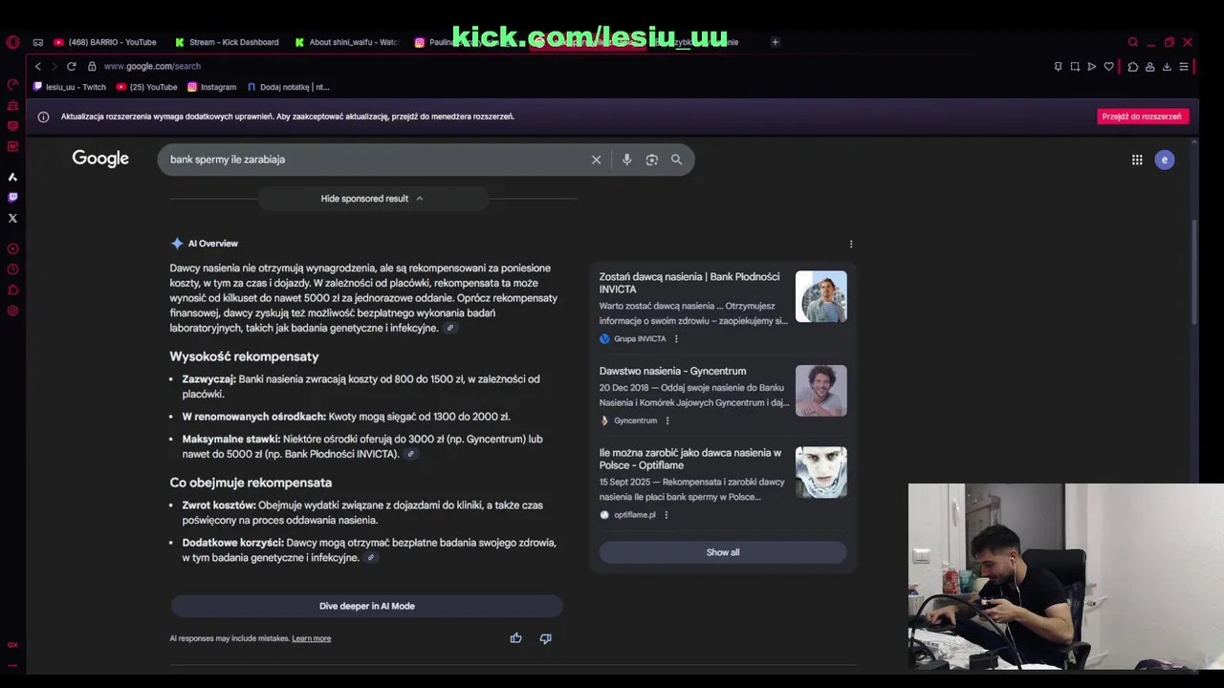
Task: Open Easy Setup sliders icon
Action: (x=1184, y=67)
